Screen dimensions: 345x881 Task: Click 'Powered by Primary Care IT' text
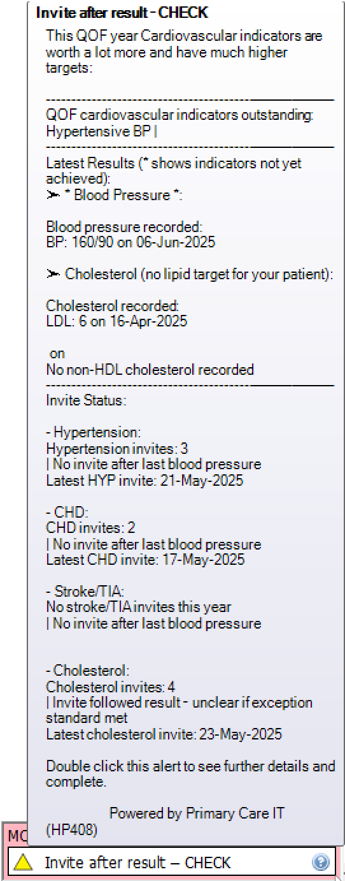[197, 813]
